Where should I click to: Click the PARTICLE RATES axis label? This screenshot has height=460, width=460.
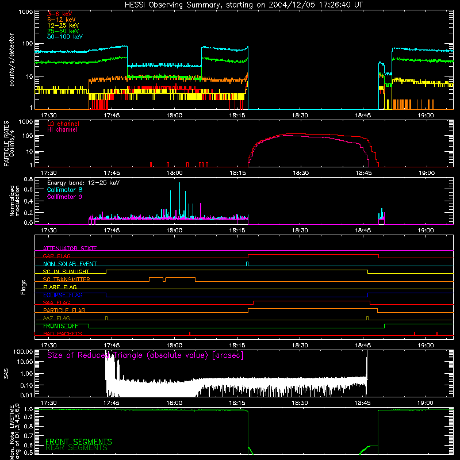(6, 144)
